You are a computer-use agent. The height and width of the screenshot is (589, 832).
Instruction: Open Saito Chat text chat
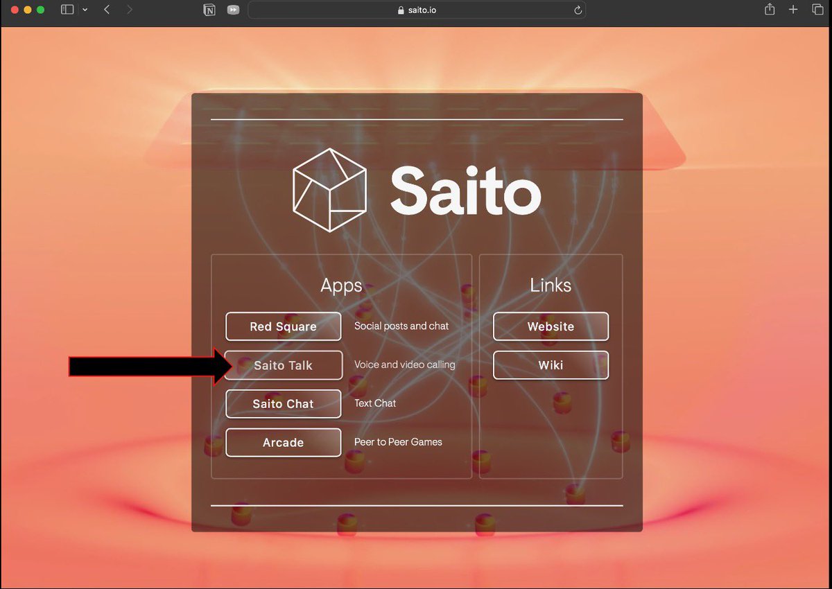283,404
